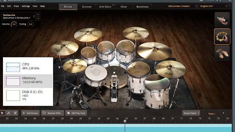Open Edit Play Style
The height and width of the screenshot is (132, 235).
click(x=76, y=113)
